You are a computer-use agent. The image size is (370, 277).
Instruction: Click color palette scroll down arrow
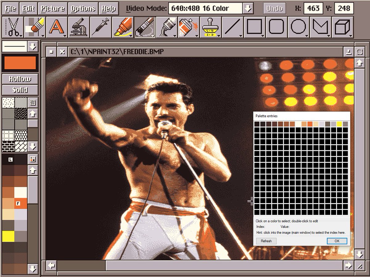(33, 269)
